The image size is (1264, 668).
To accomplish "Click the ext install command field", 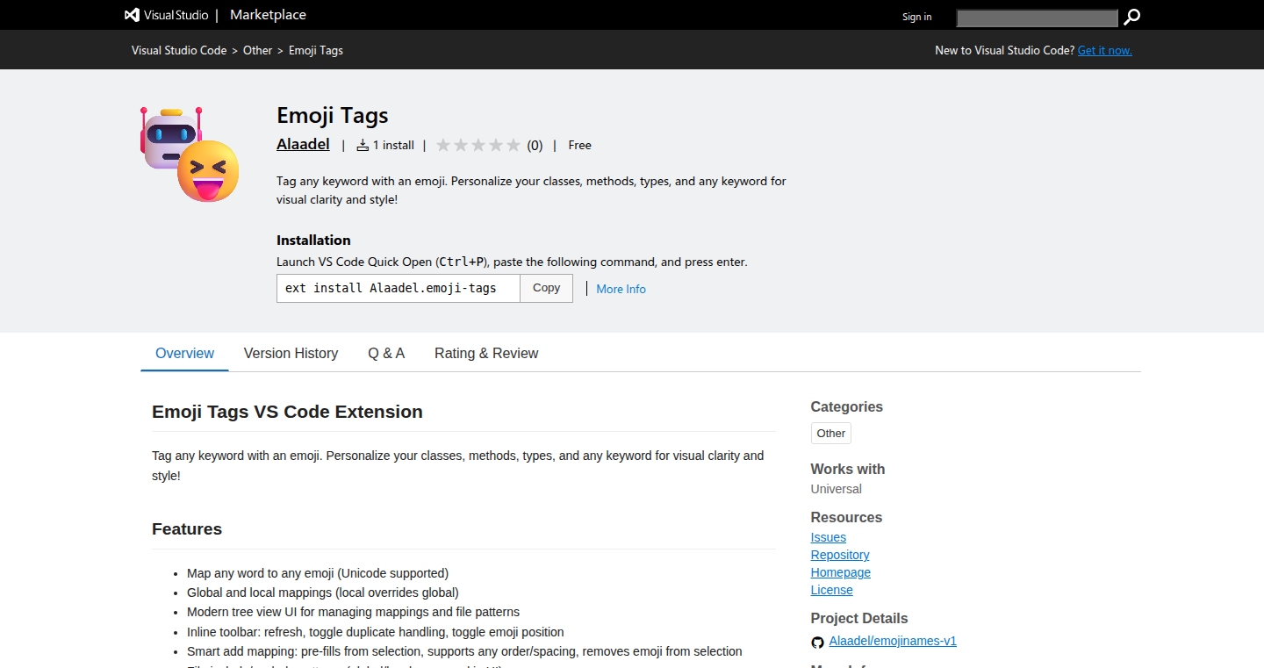I will pos(399,288).
